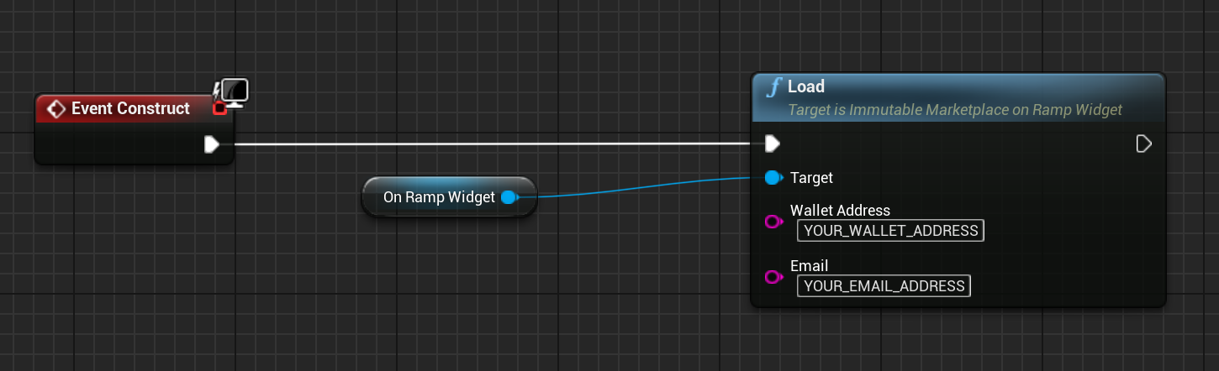Select the On Ramp Widget variable node
Viewport: 1219px width, 371px height.
(438, 197)
